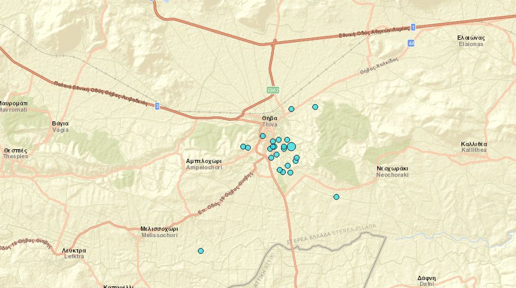Select the Elaionas place label

click(470, 41)
